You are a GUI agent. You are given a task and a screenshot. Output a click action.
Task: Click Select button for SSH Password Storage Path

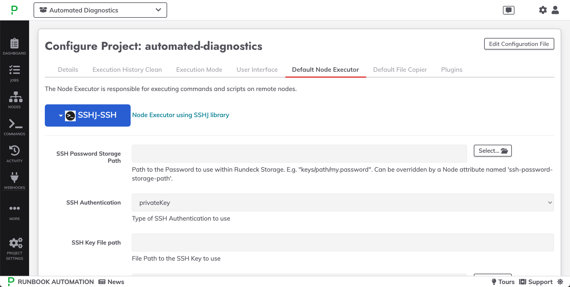tap(493, 151)
